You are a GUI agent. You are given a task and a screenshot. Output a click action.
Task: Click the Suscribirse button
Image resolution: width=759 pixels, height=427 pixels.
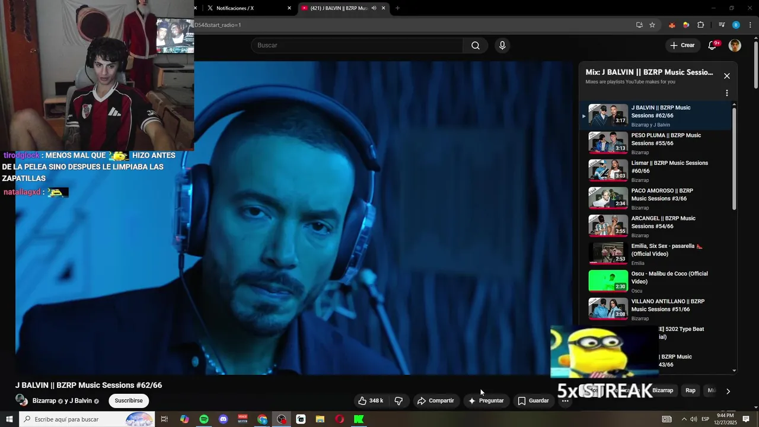129,401
